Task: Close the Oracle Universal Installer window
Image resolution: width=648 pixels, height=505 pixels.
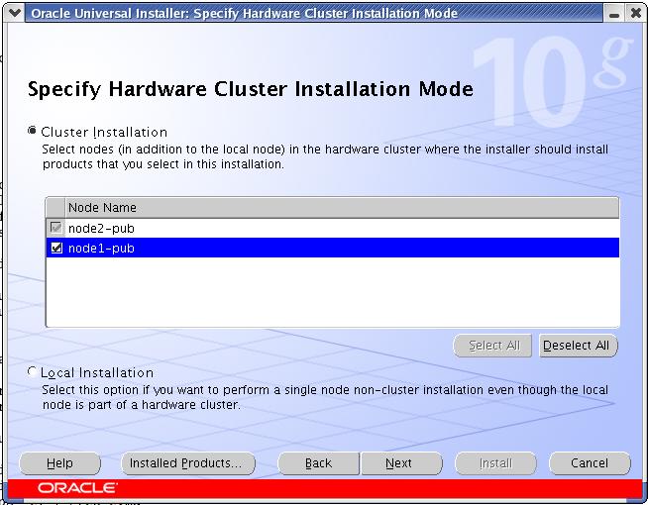Action: tap(635, 14)
